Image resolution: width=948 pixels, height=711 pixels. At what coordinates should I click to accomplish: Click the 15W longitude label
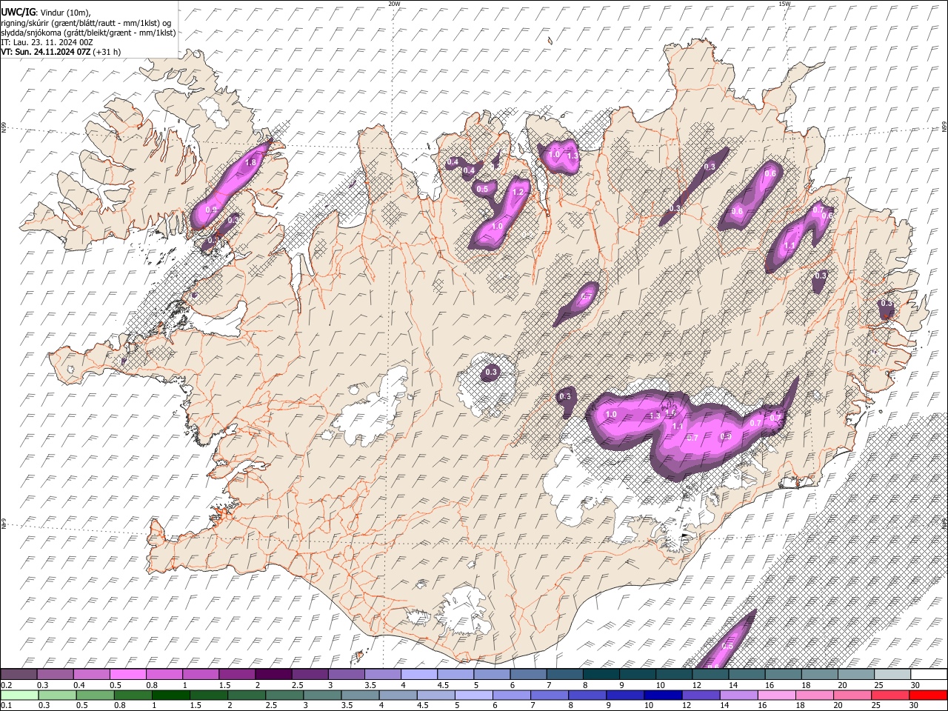[x=784, y=4]
